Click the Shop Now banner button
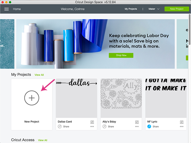The height and width of the screenshot is (143, 191). point(121,55)
